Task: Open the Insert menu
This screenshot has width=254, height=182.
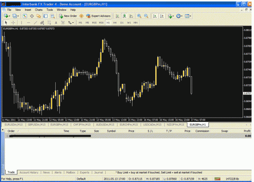Action: (x=28, y=10)
